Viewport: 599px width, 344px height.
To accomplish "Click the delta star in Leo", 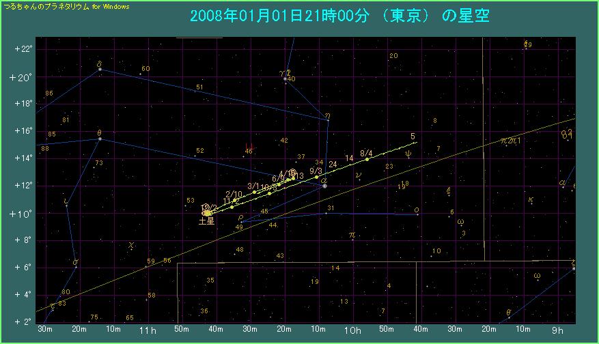I will pyautogui.click(x=100, y=69).
